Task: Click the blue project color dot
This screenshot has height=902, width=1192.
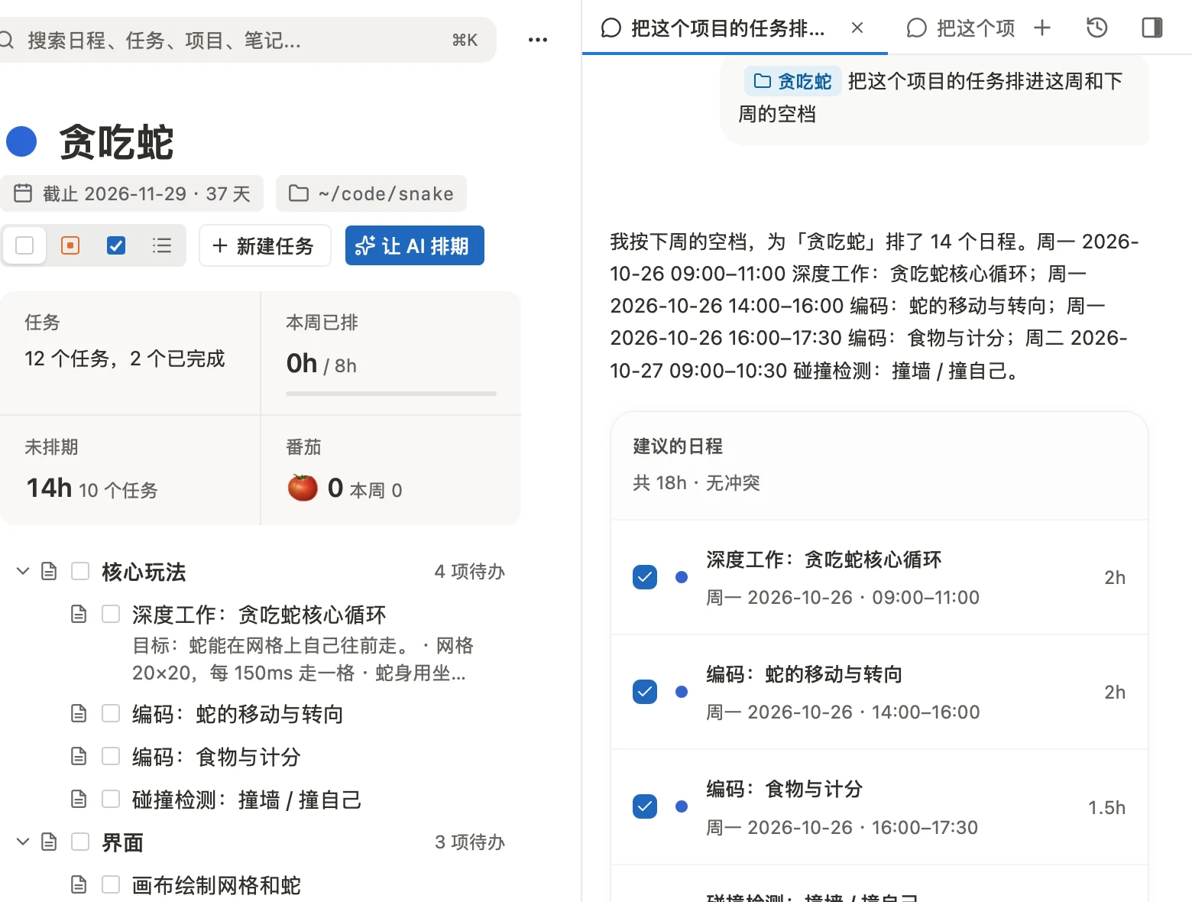Action: (x=21, y=141)
